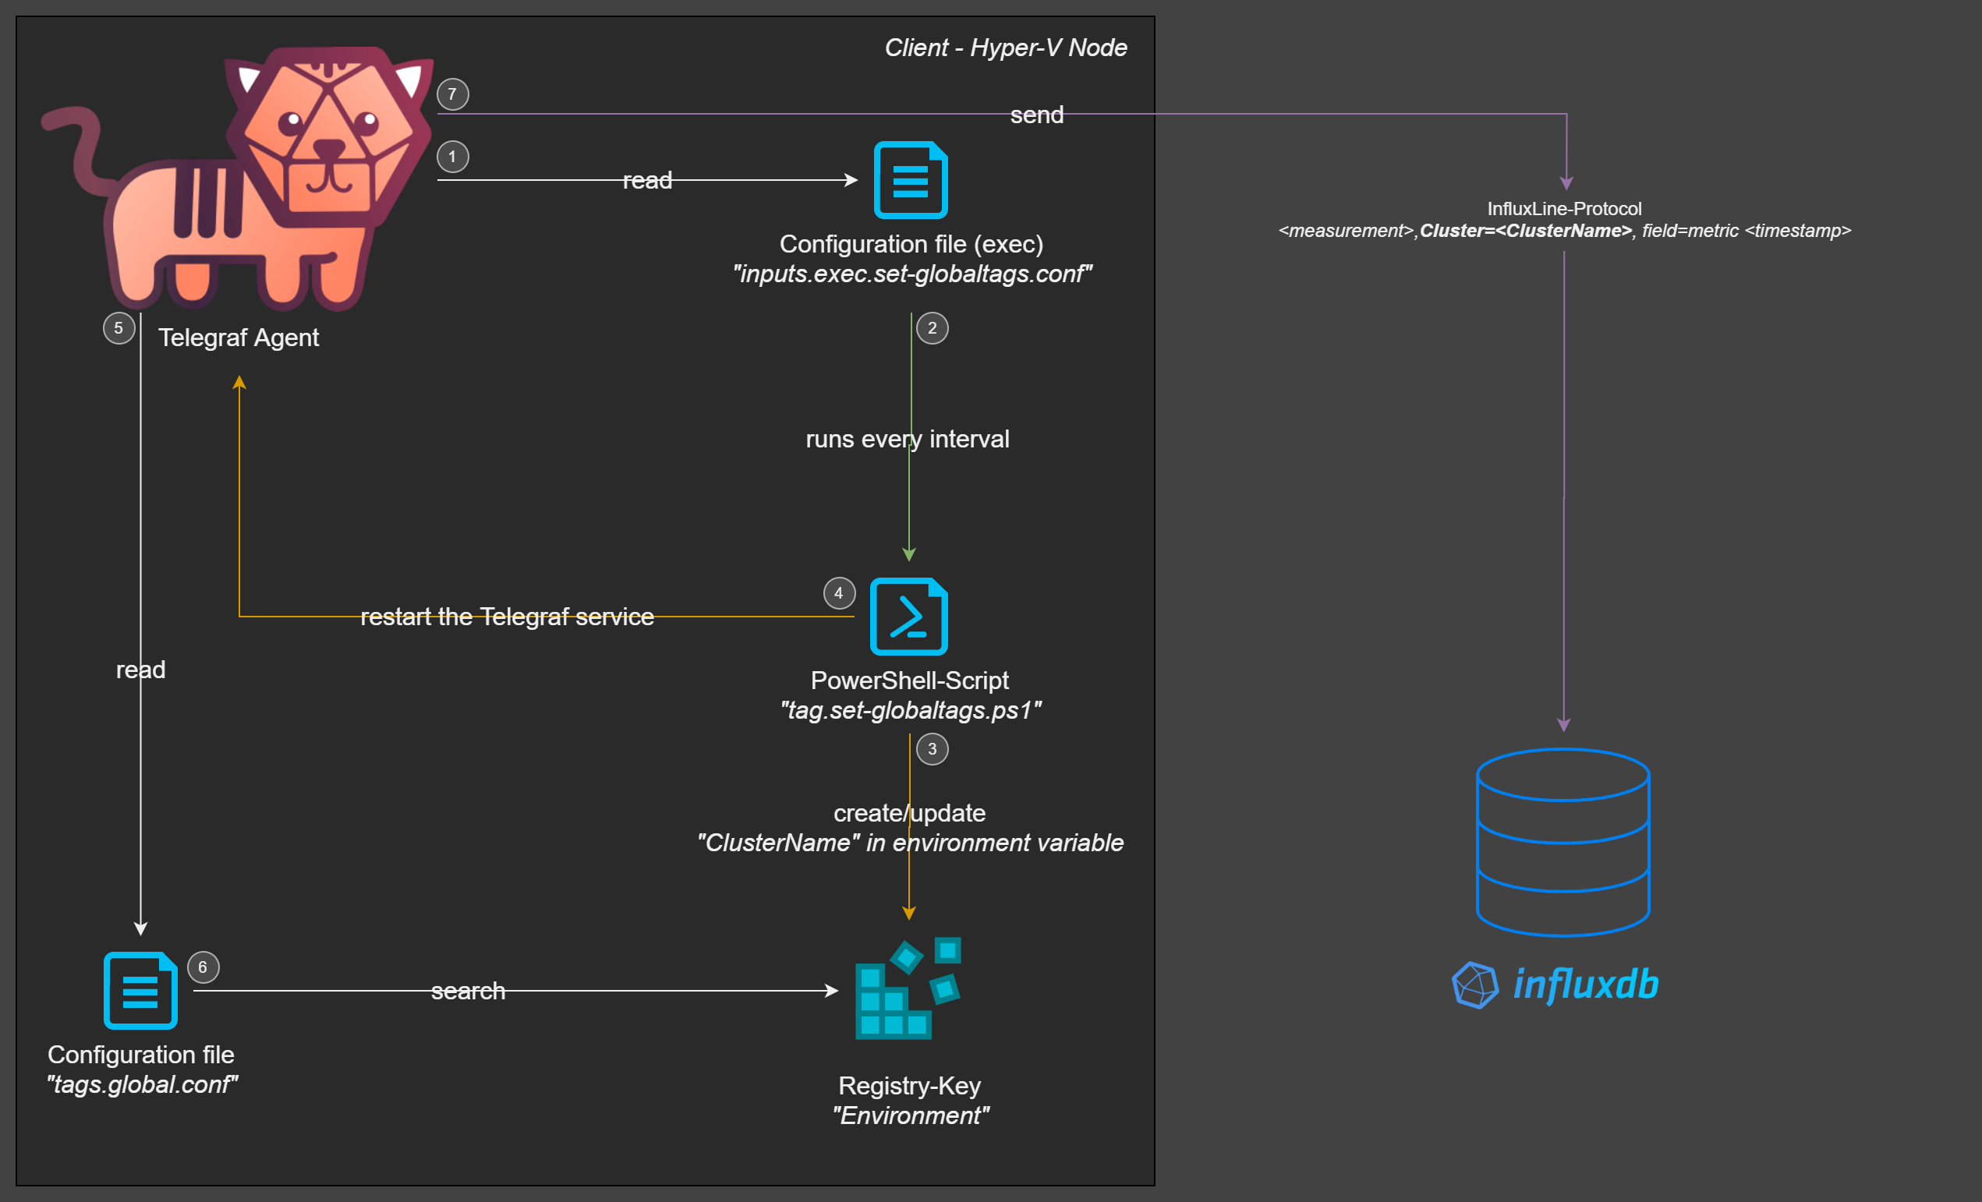This screenshot has height=1202, width=1982.
Task: Select step number 4 circle badge
Action: (839, 593)
